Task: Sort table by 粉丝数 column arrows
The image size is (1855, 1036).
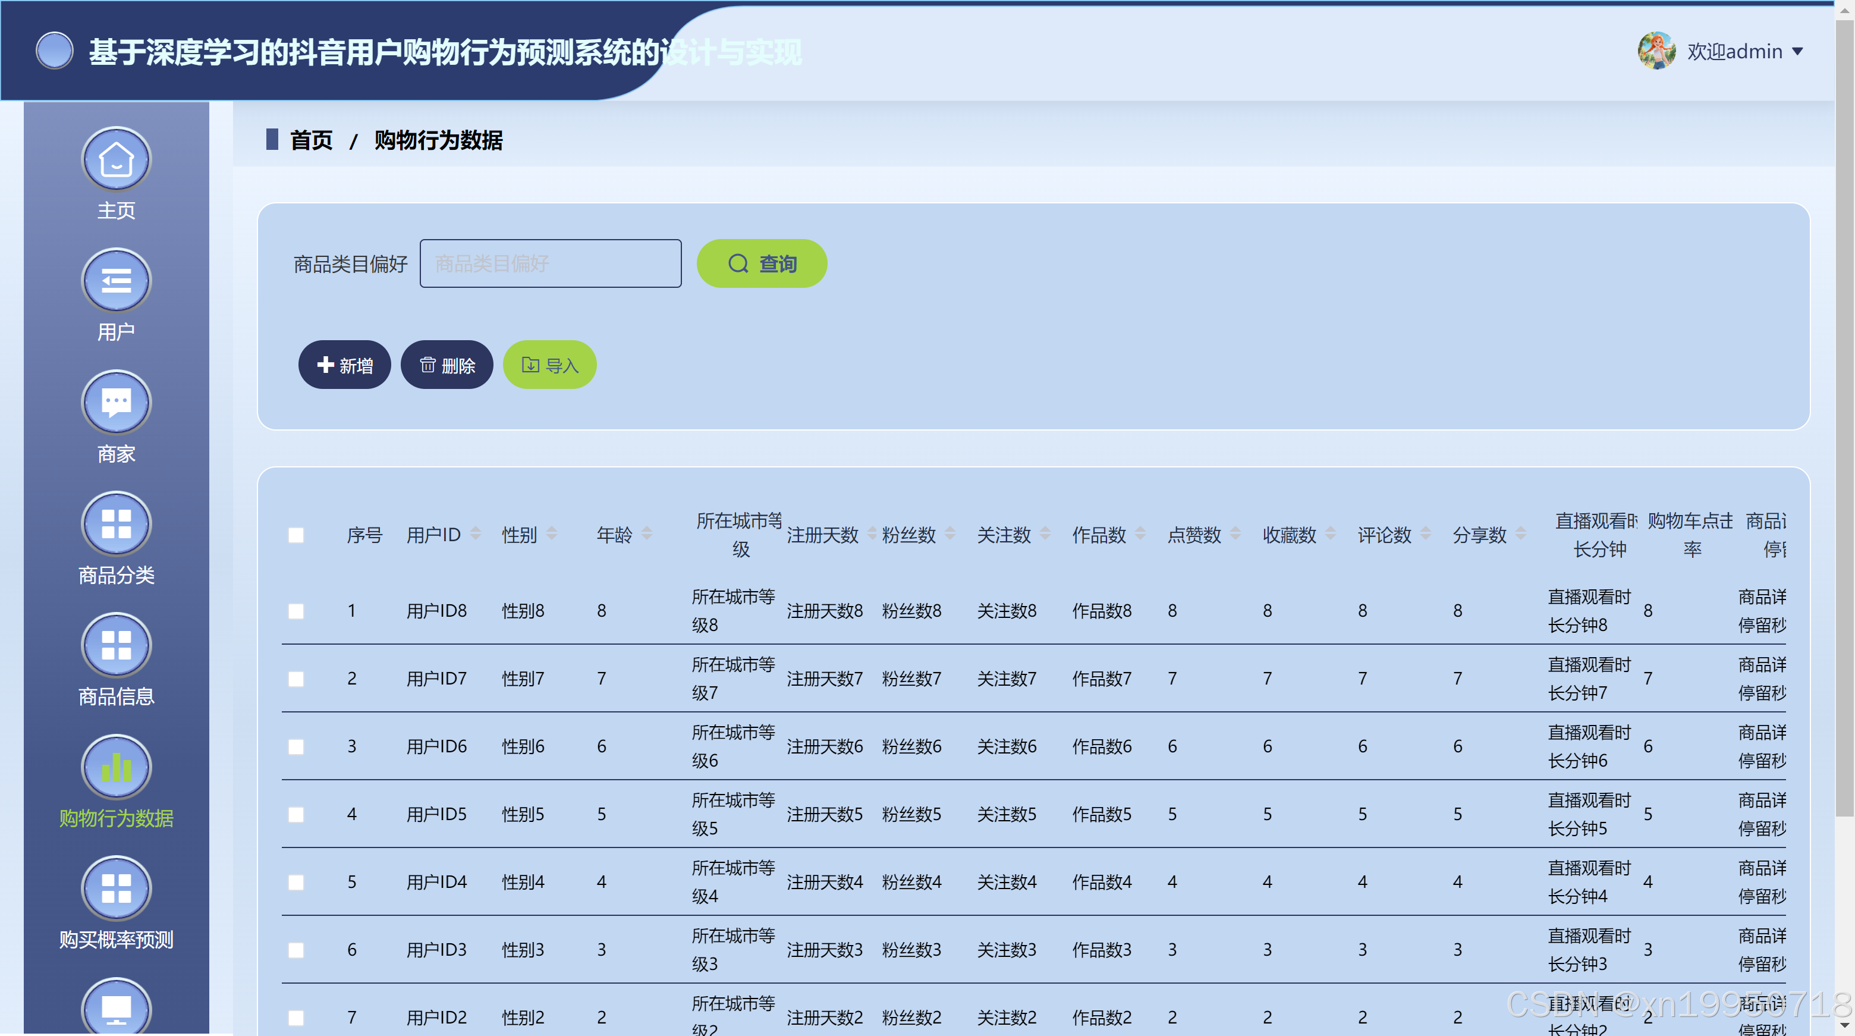Action: pos(950,533)
